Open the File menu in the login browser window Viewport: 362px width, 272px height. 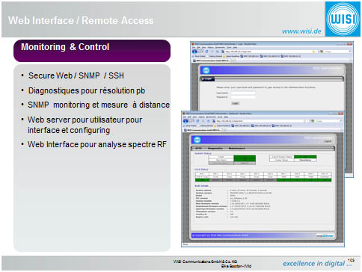pos(193,47)
